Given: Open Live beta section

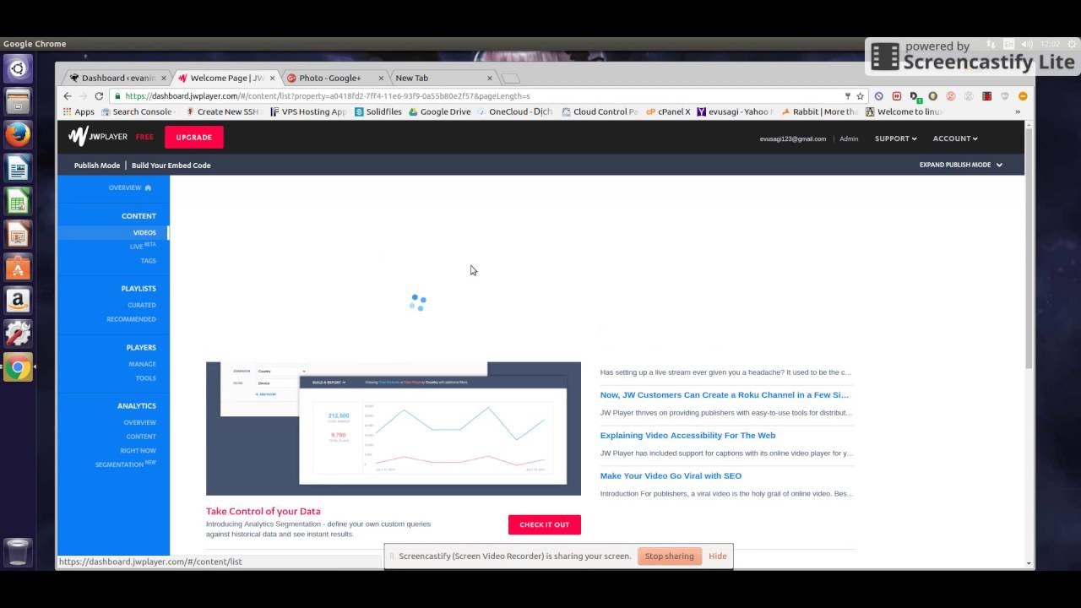Looking at the screenshot, I should point(143,246).
